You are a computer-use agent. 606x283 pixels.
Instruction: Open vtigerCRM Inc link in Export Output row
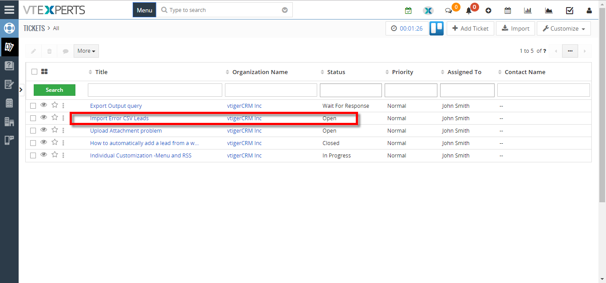point(244,106)
